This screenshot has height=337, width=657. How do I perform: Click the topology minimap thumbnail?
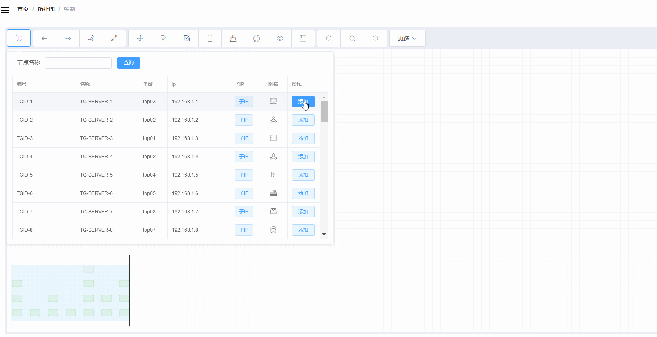coord(70,290)
